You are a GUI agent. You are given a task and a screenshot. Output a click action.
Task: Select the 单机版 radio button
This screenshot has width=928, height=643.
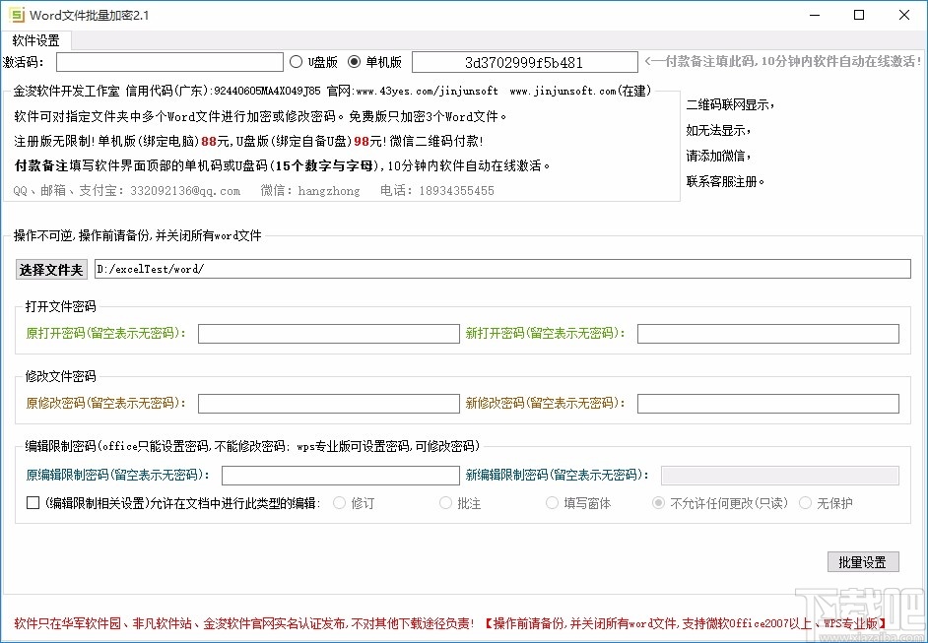(x=354, y=61)
